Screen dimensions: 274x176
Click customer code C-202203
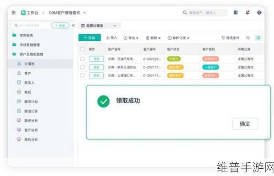(x=152, y=59)
